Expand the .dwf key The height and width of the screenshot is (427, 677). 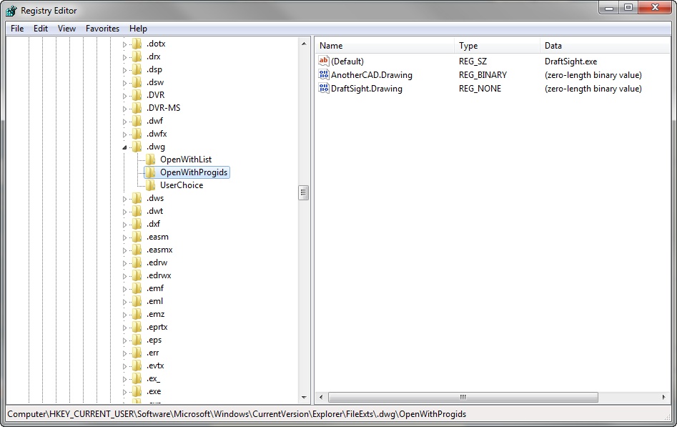click(124, 122)
